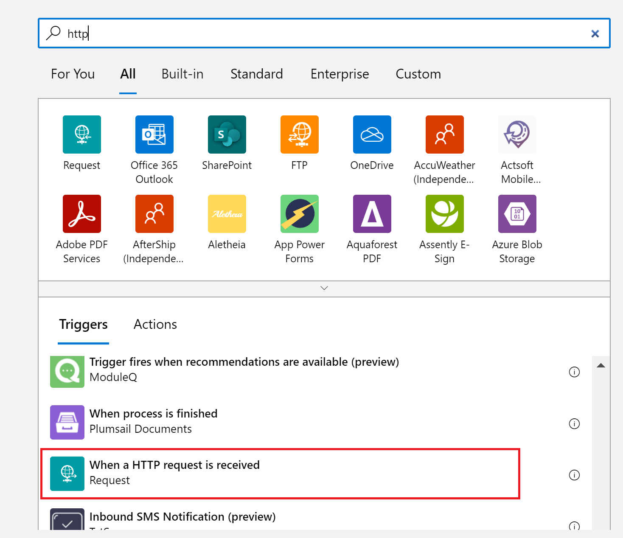The height and width of the screenshot is (538, 623).
Task: Open the Assently E-Sign connector
Action: tap(444, 213)
